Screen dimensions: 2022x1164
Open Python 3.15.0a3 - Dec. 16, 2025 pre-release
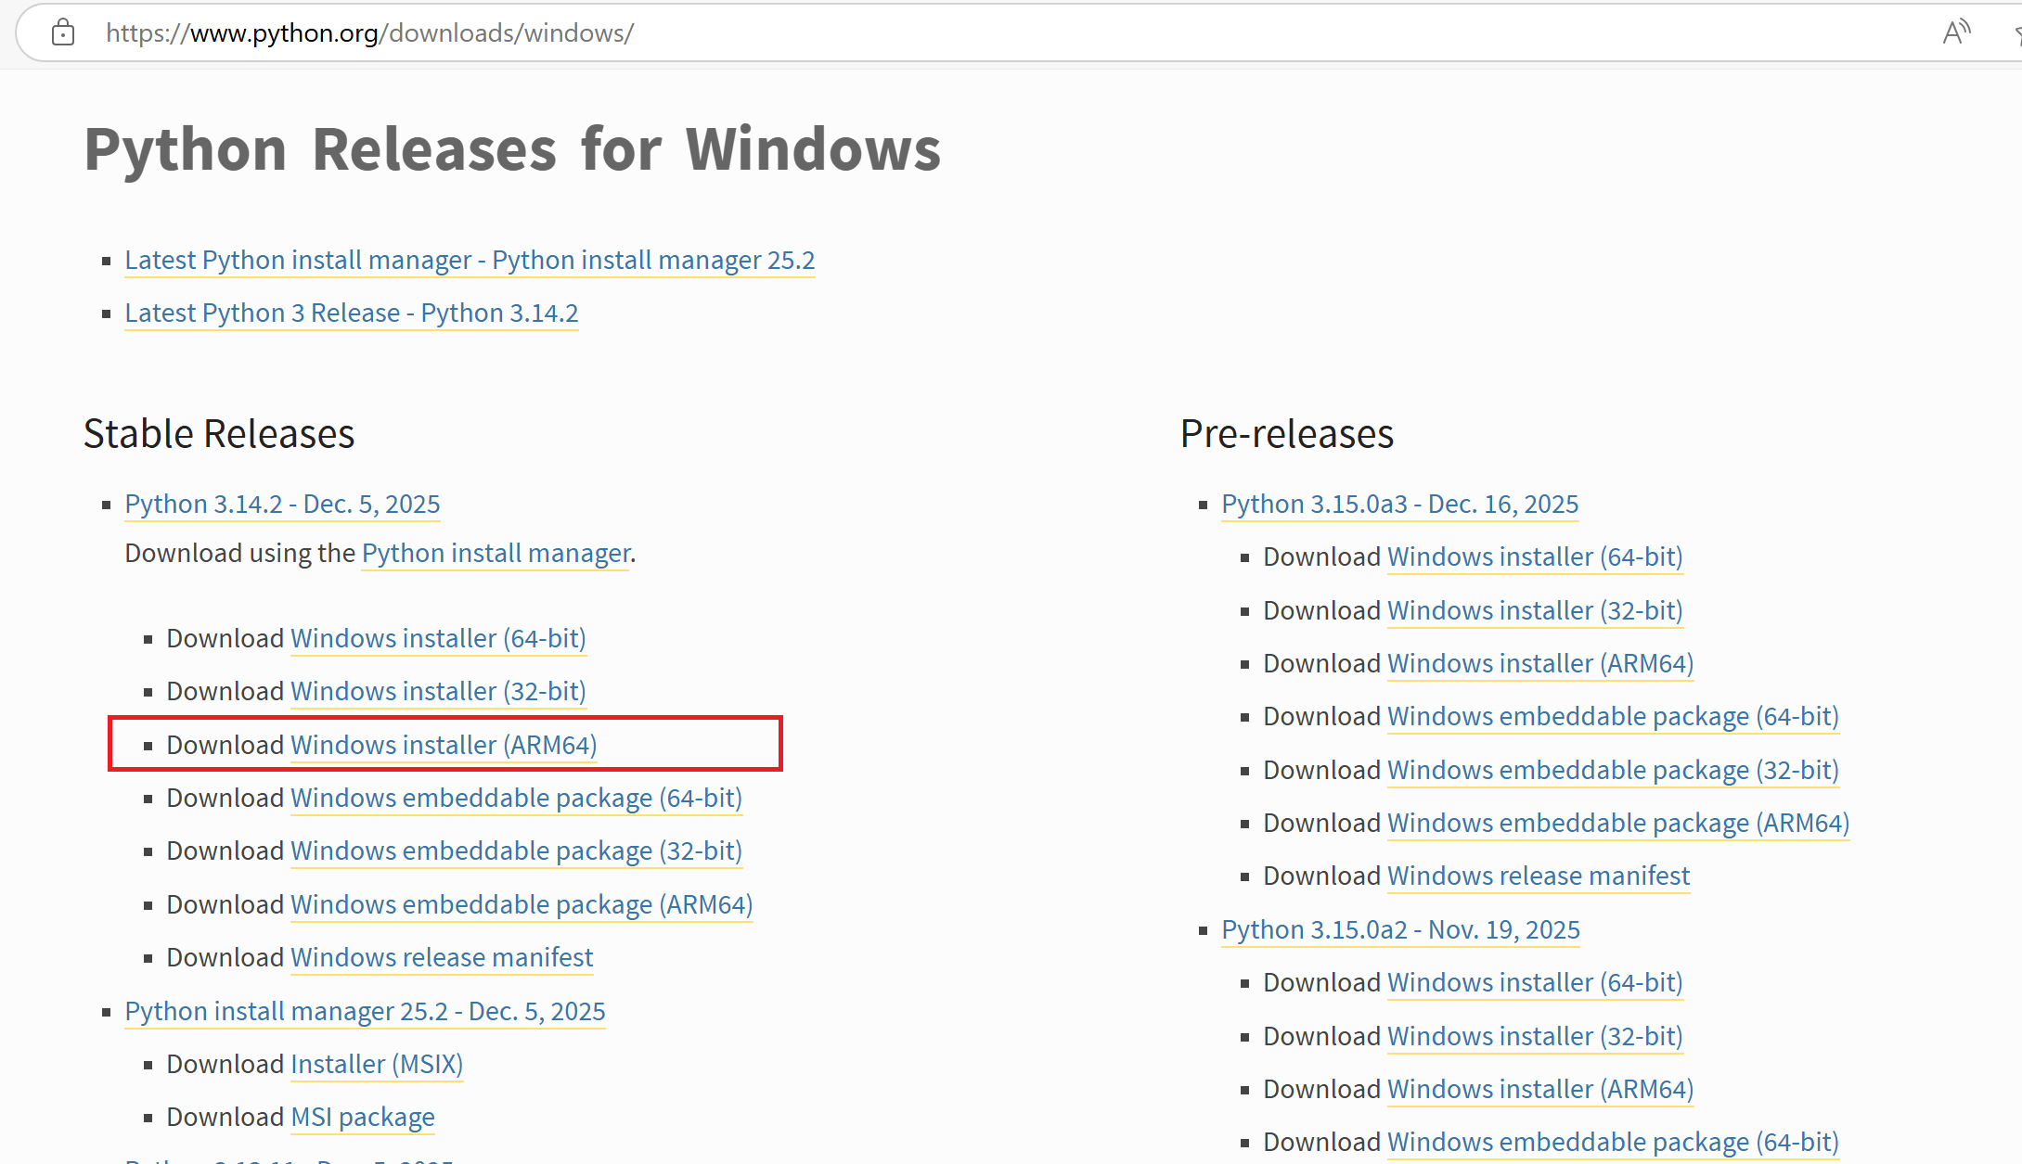[1399, 504]
